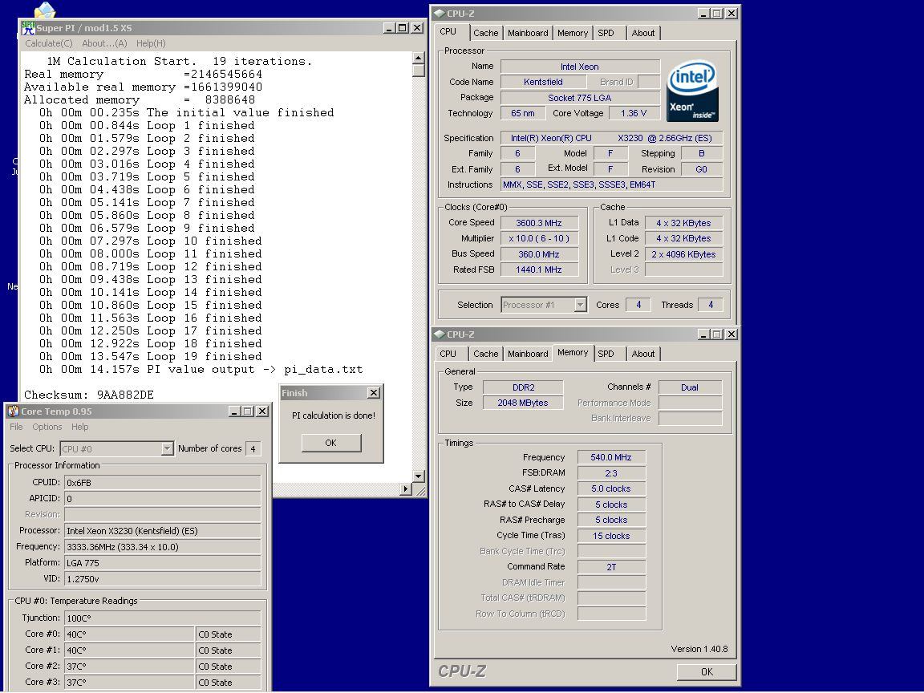
Task: Open the File menu in Core Temp
Action: pyautogui.click(x=16, y=427)
